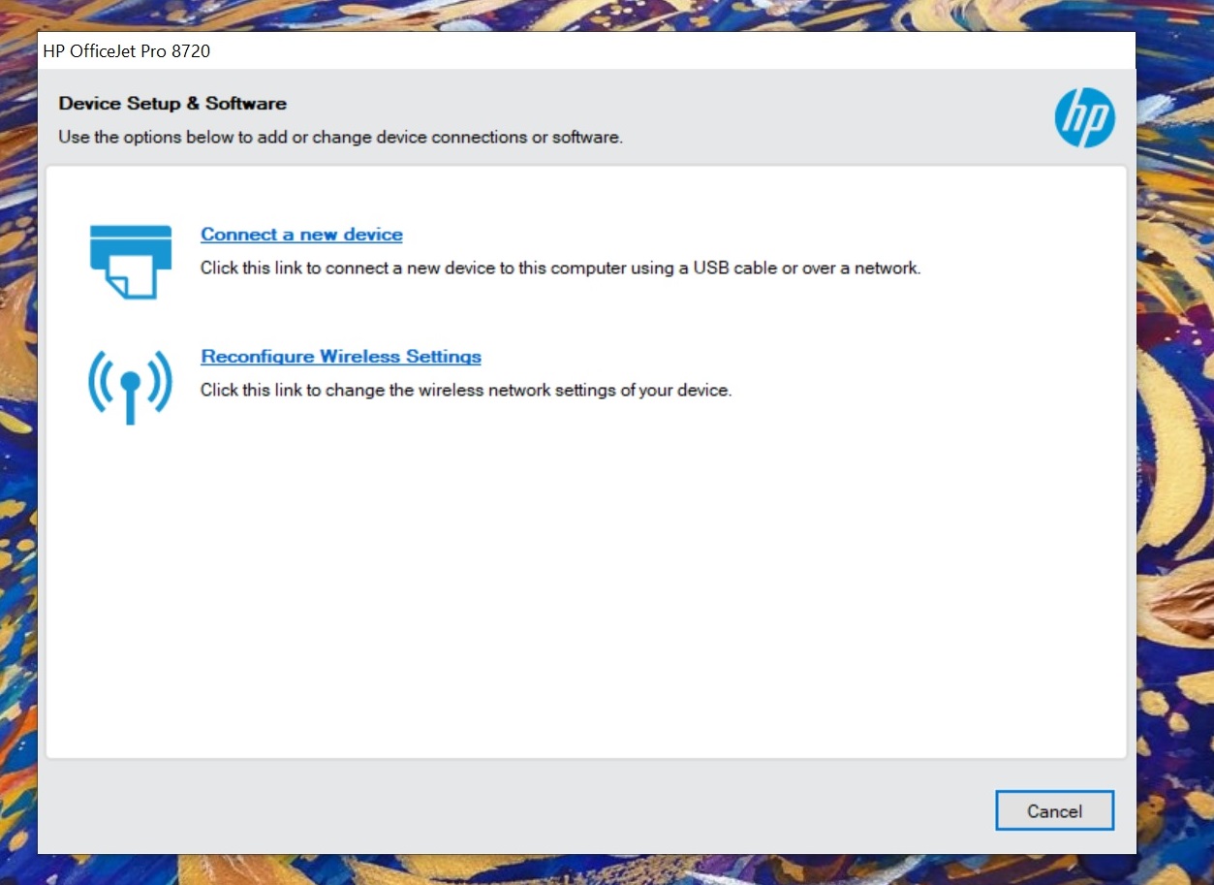This screenshot has height=885, width=1214.
Task: Click the wireless network settings description text
Action: coord(466,390)
